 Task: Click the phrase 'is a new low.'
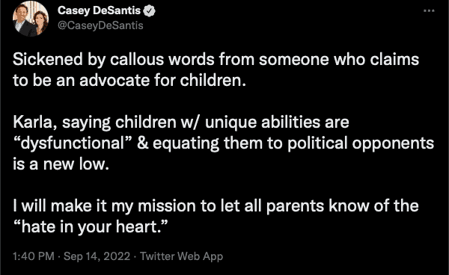61,164
